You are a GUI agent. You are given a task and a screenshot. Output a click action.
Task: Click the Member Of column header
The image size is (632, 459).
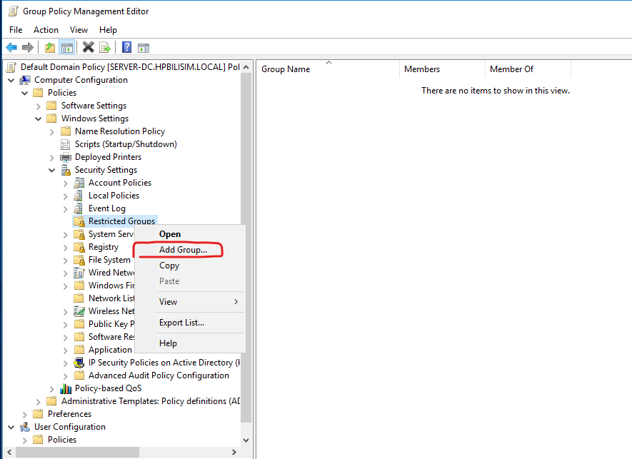pos(528,69)
